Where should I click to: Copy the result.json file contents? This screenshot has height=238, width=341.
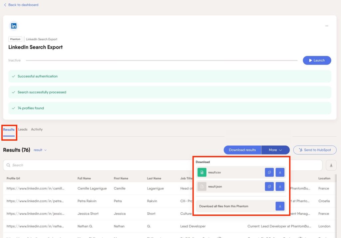pyautogui.click(x=269, y=186)
